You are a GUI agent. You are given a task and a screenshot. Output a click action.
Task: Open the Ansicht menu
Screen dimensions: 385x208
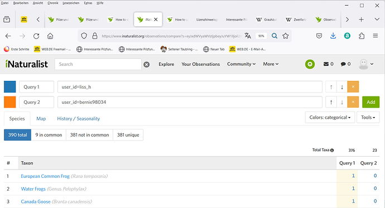pos(38,3)
